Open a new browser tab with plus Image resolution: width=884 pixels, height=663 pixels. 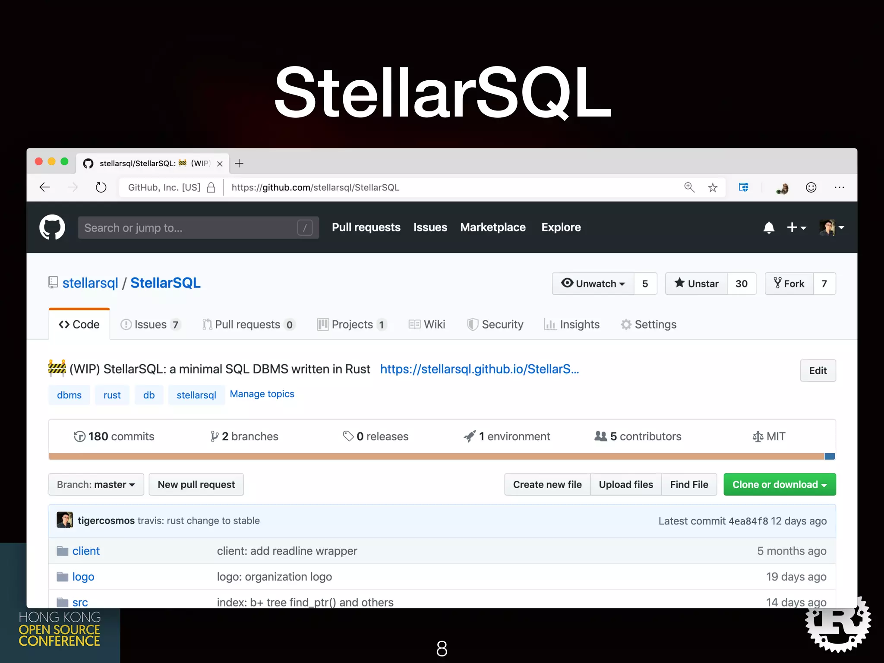pos(239,163)
